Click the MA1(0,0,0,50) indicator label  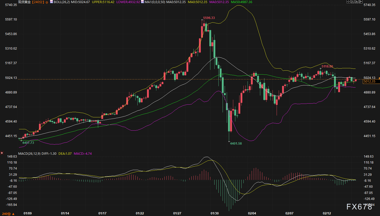coord(155,2)
